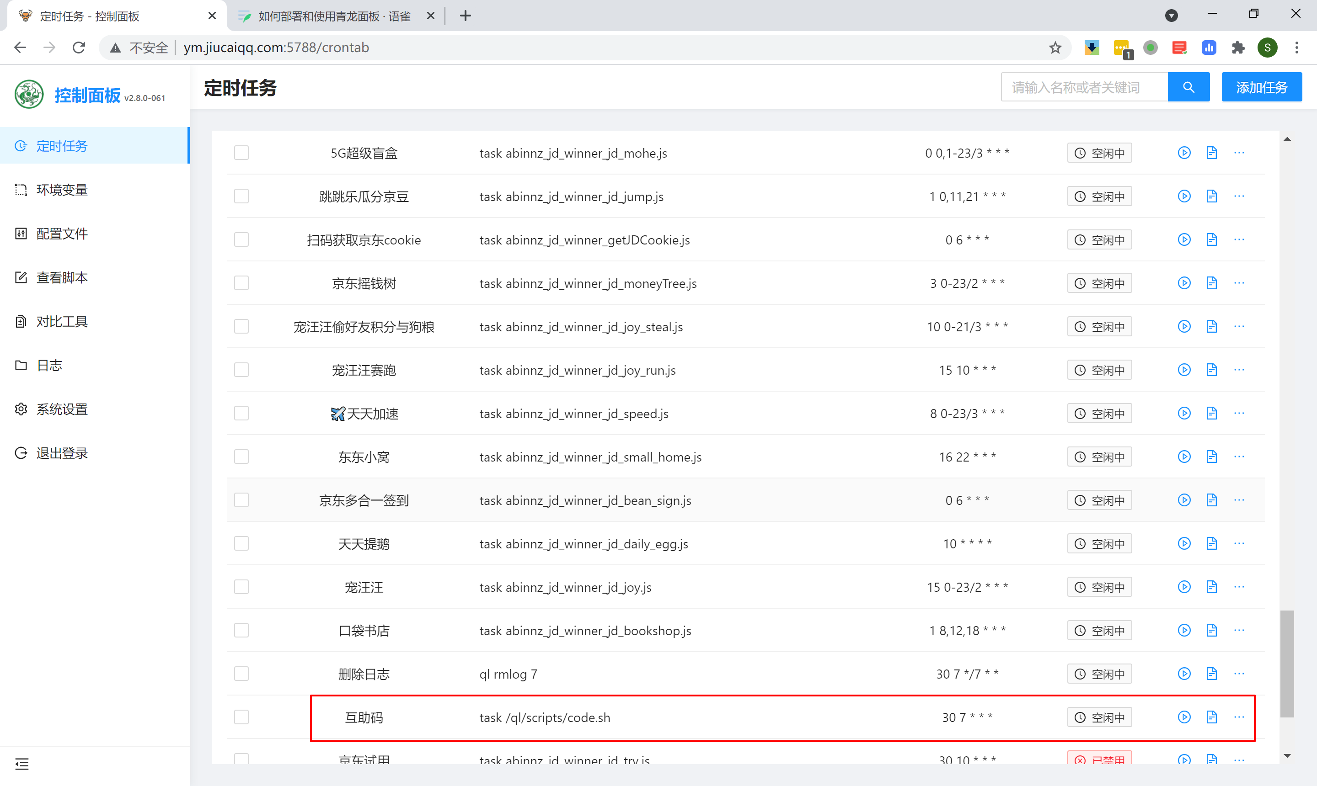Bookmark this page with star icon
Image resolution: width=1317 pixels, height=786 pixels.
click(x=1055, y=48)
